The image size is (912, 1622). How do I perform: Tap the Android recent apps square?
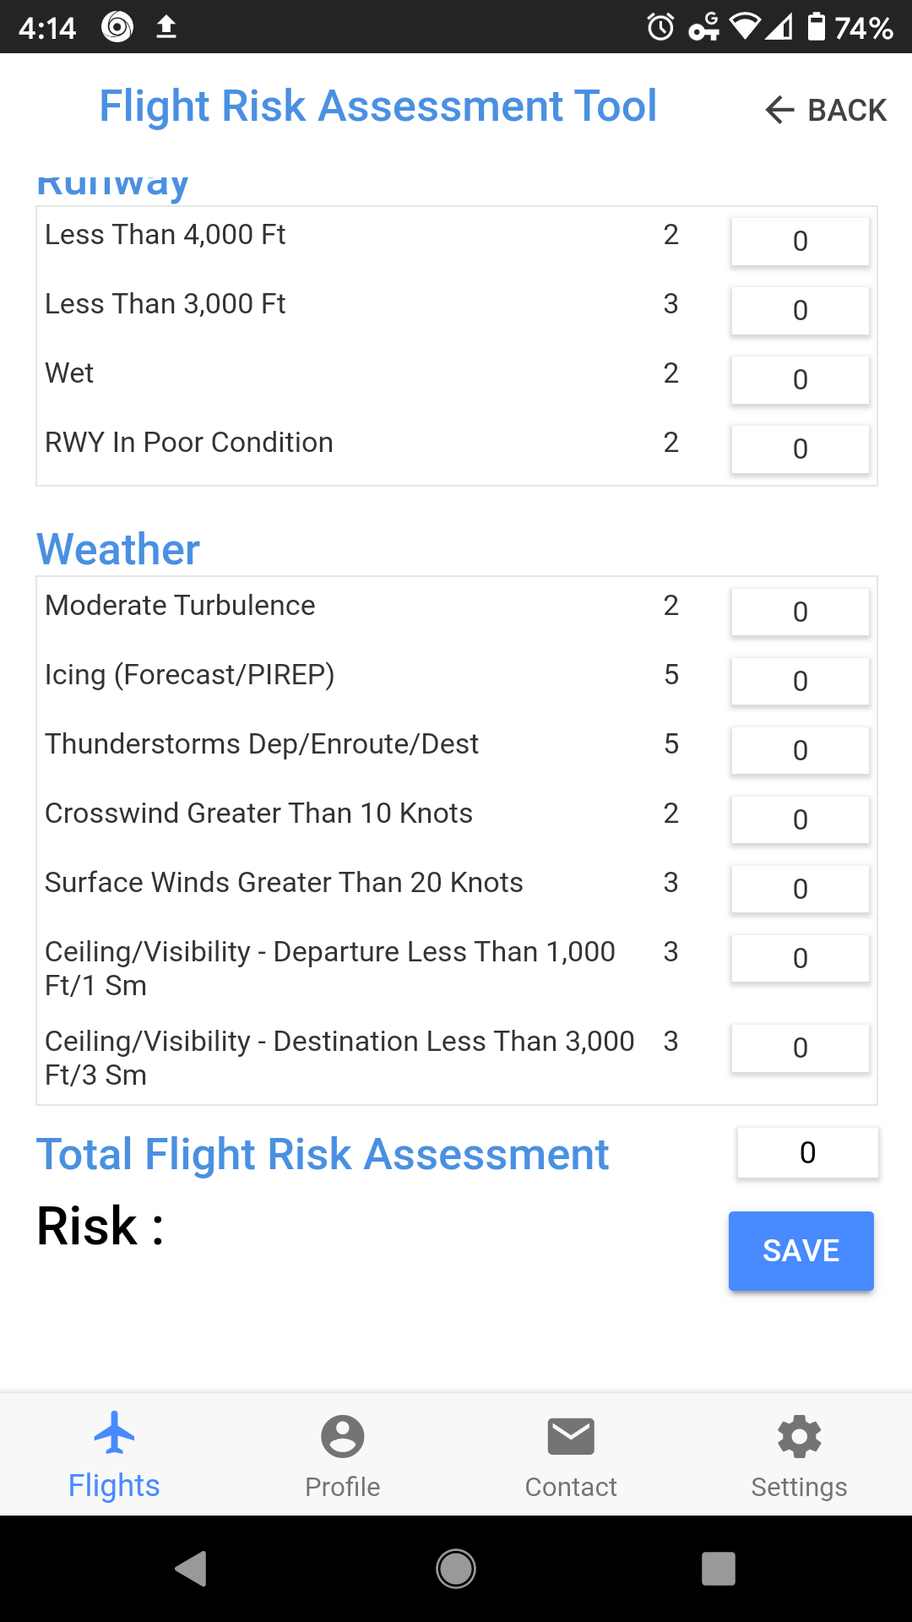click(x=719, y=1569)
